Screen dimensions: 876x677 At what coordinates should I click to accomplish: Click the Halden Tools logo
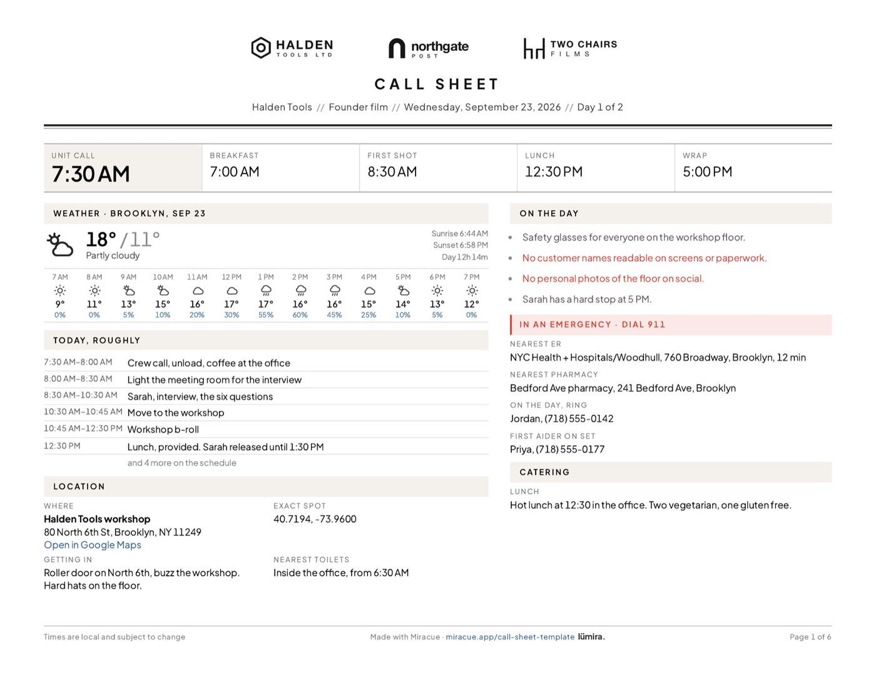pos(292,48)
